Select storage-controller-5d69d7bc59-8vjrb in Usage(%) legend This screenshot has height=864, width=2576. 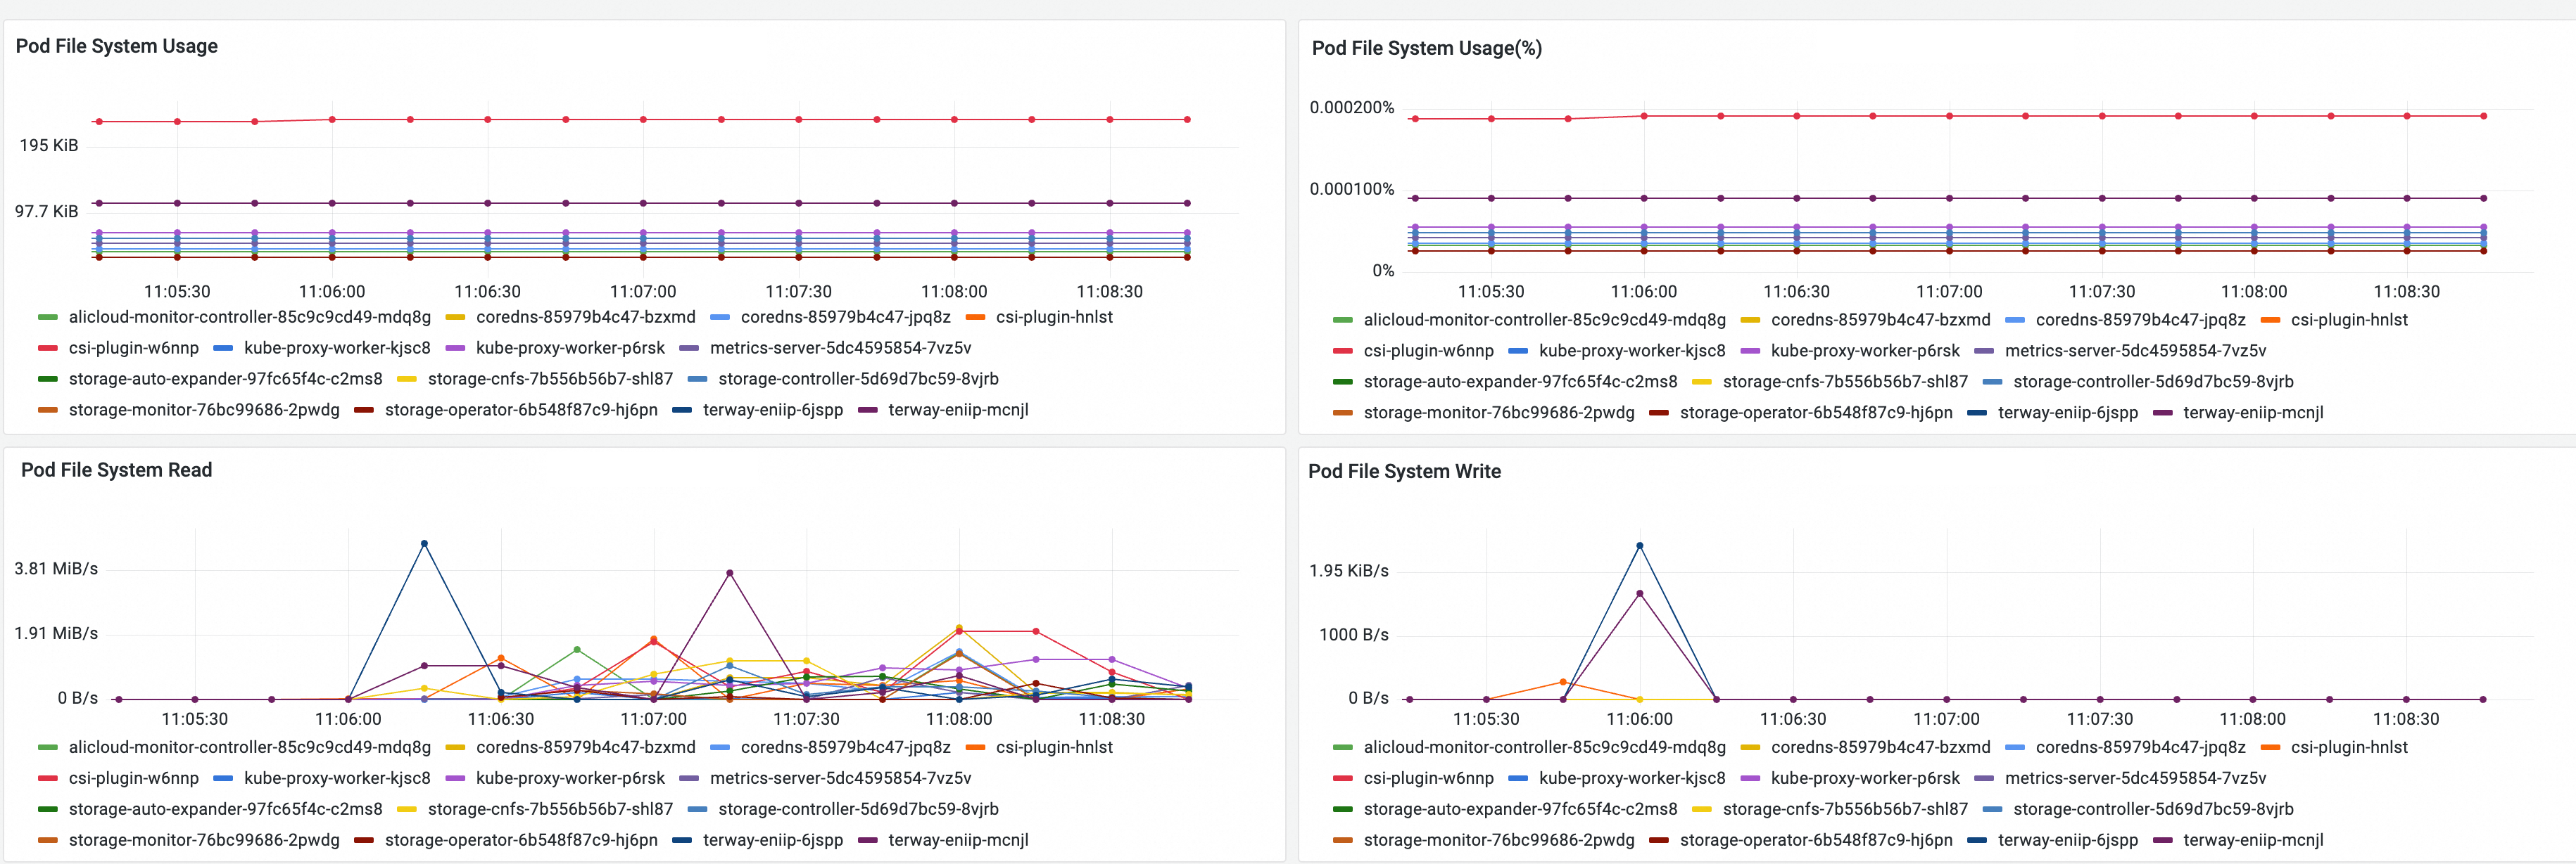coord(2153,382)
